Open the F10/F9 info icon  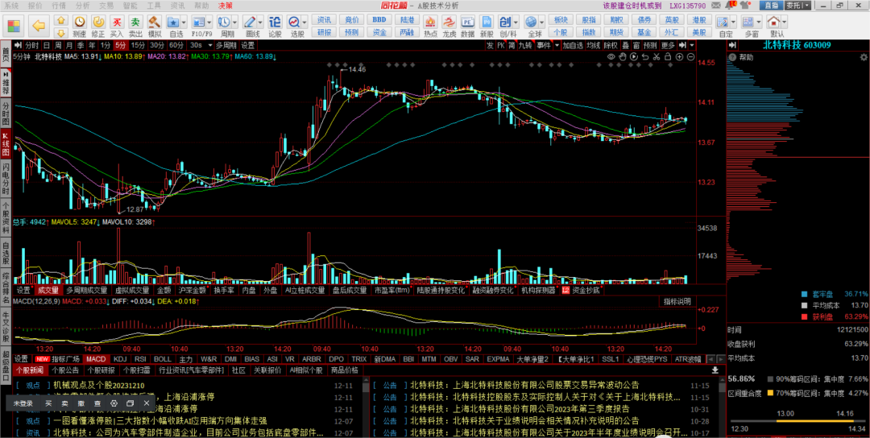199,23
